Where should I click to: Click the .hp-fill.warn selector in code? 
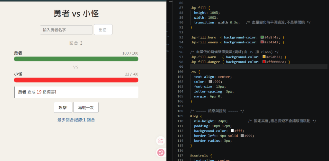click(x=203, y=57)
